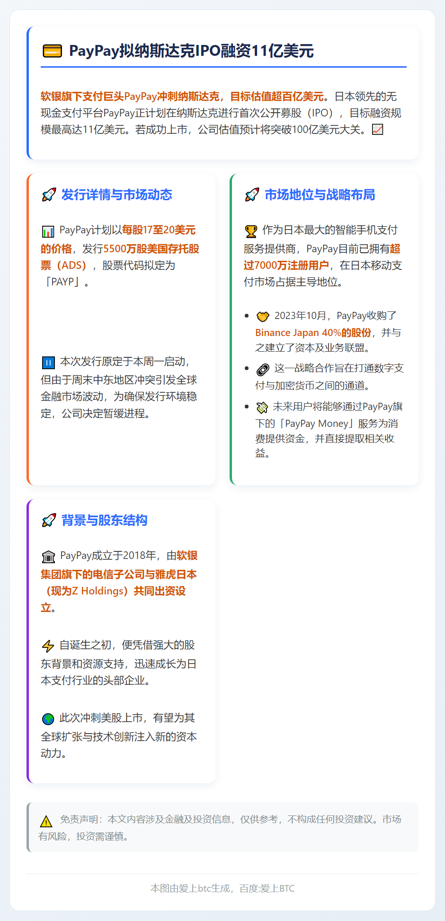The width and height of the screenshot is (445, 921).
Task: Click the rocket icon beside 发行详情与市场动态
Action: [49, 195]
